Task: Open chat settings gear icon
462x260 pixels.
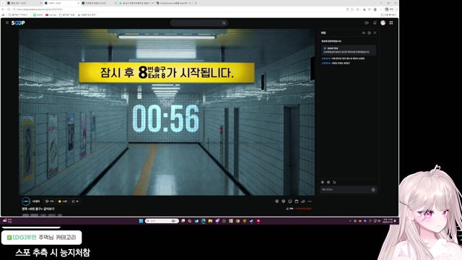Action: tap(369, 33)
